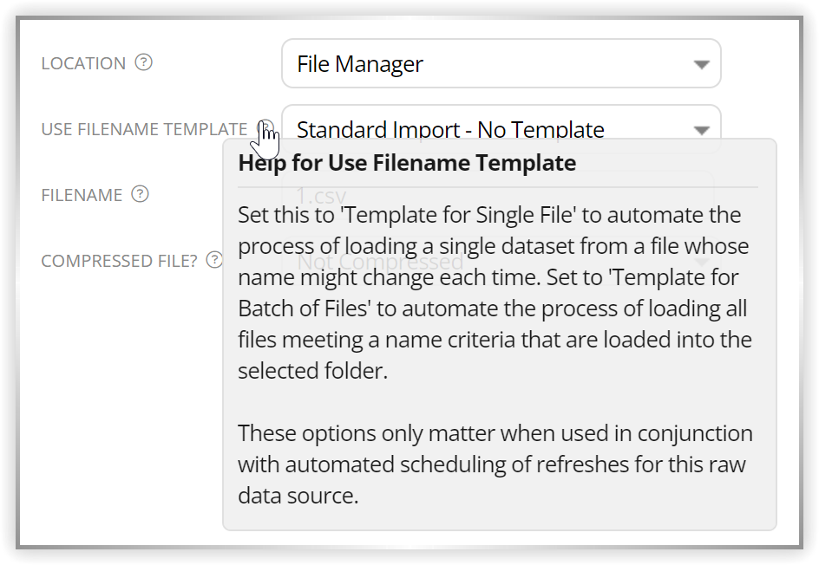
Task: Open Standard Import - No Template dropdown
Action: coord(501,129)
